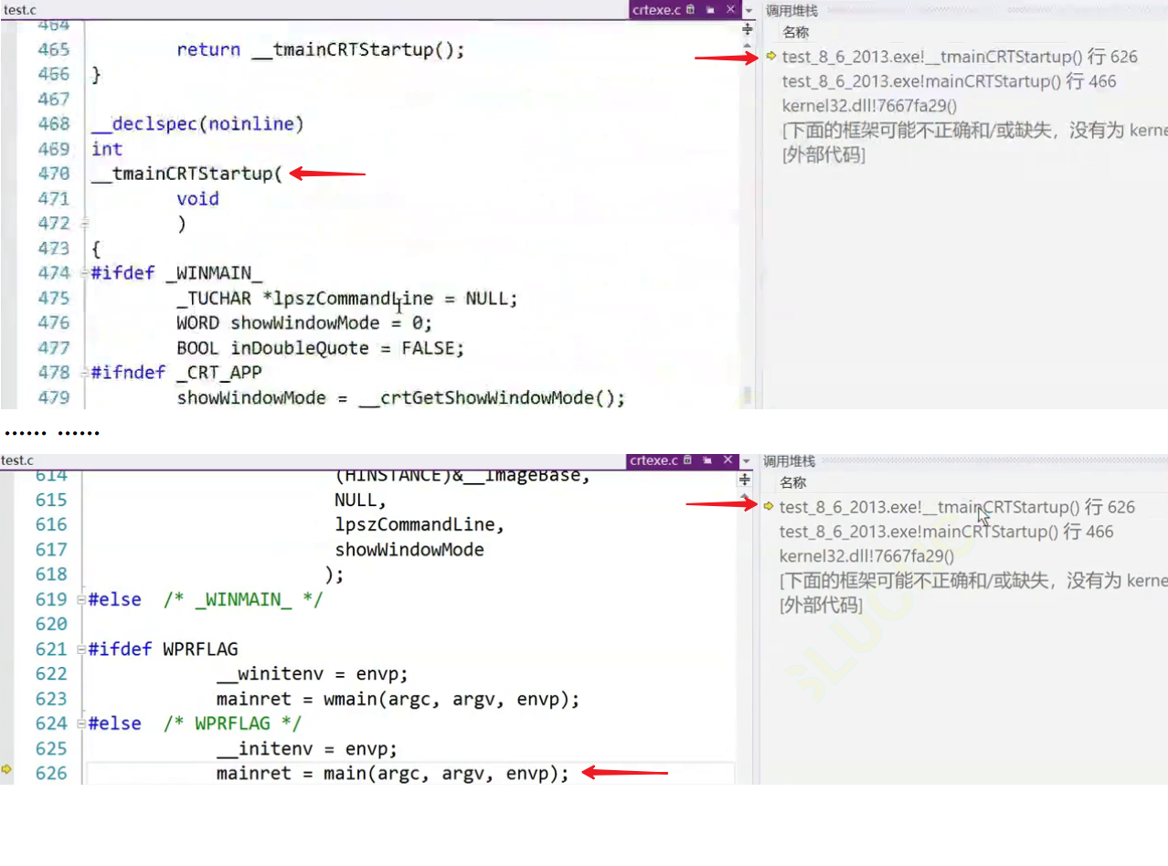
Task: Click the __crtGetShowWindowMode() call on line 479
Action: tap(492, 398)
